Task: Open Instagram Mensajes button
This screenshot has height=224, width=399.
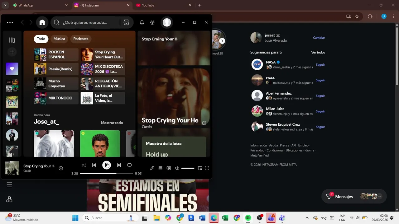Action: [x=354, y=197]
